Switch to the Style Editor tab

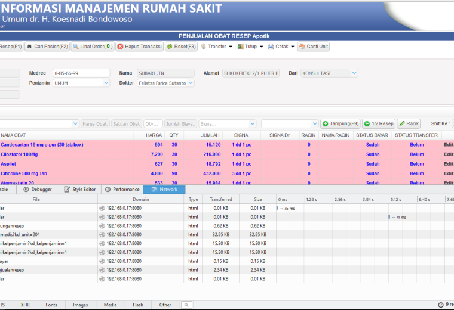(80, 190)
